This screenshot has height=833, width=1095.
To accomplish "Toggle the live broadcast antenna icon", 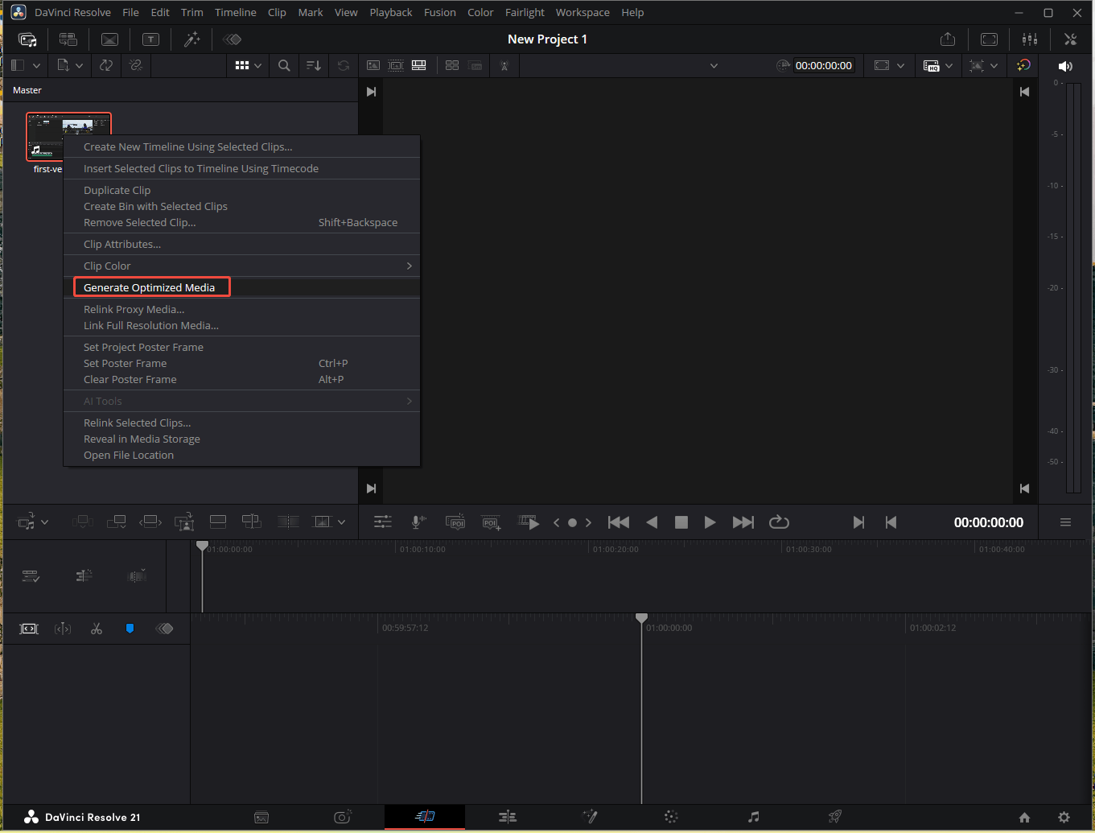I will tap(504, 66).
